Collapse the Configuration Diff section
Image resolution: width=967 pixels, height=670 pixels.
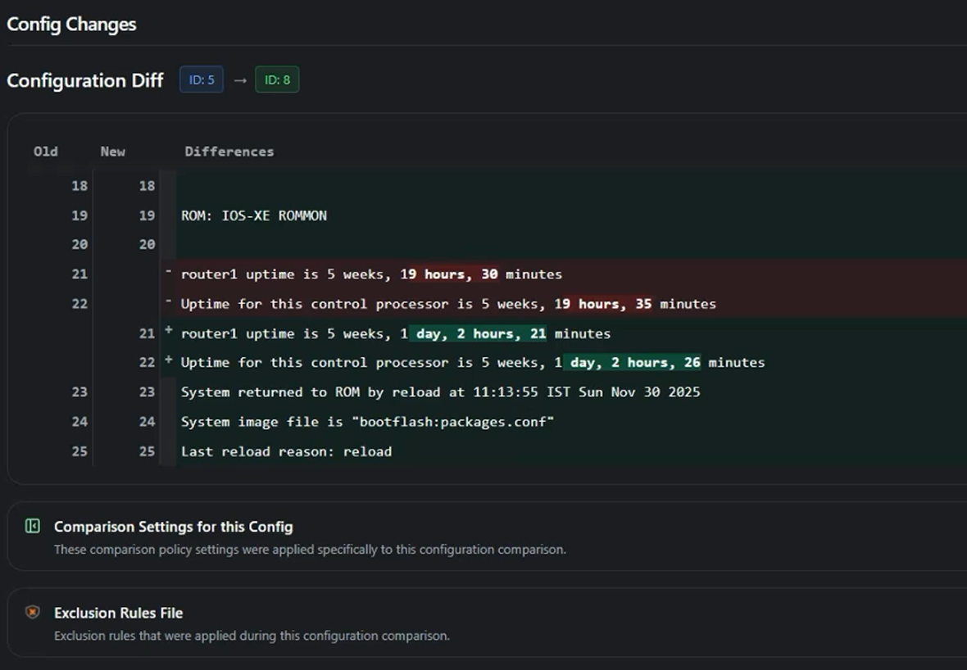[x=85, y=80]
